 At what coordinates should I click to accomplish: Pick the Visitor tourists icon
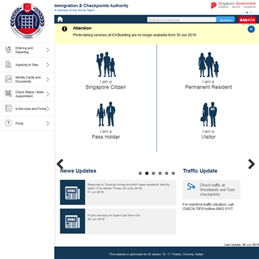[x=209, y=114]
